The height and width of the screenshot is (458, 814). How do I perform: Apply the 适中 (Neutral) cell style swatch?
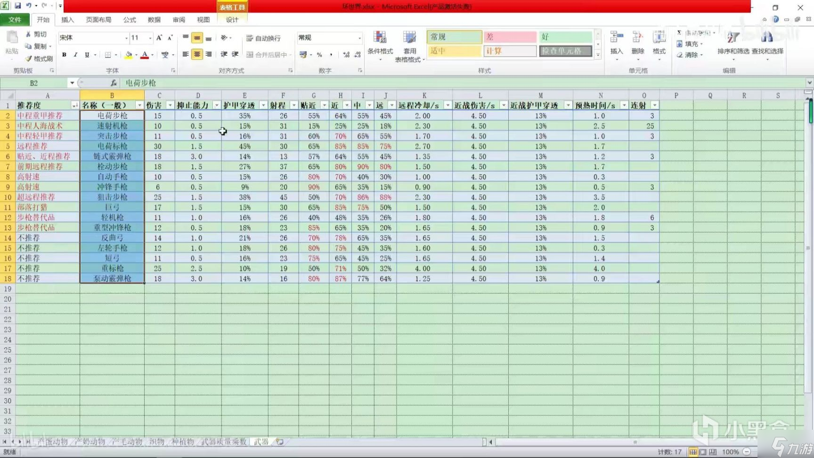(455, 51)
